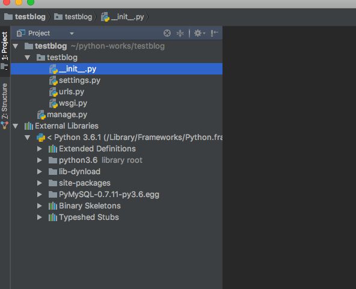Expand the Binary Skeletons node

coord(40,205)
